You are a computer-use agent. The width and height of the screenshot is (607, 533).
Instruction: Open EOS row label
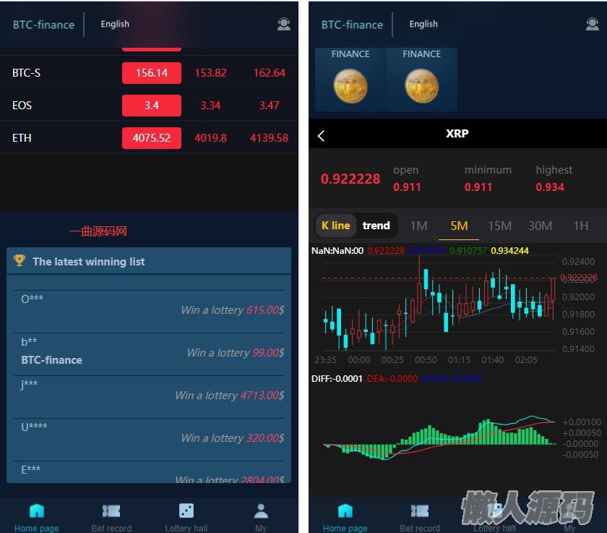tap(22, 106)
